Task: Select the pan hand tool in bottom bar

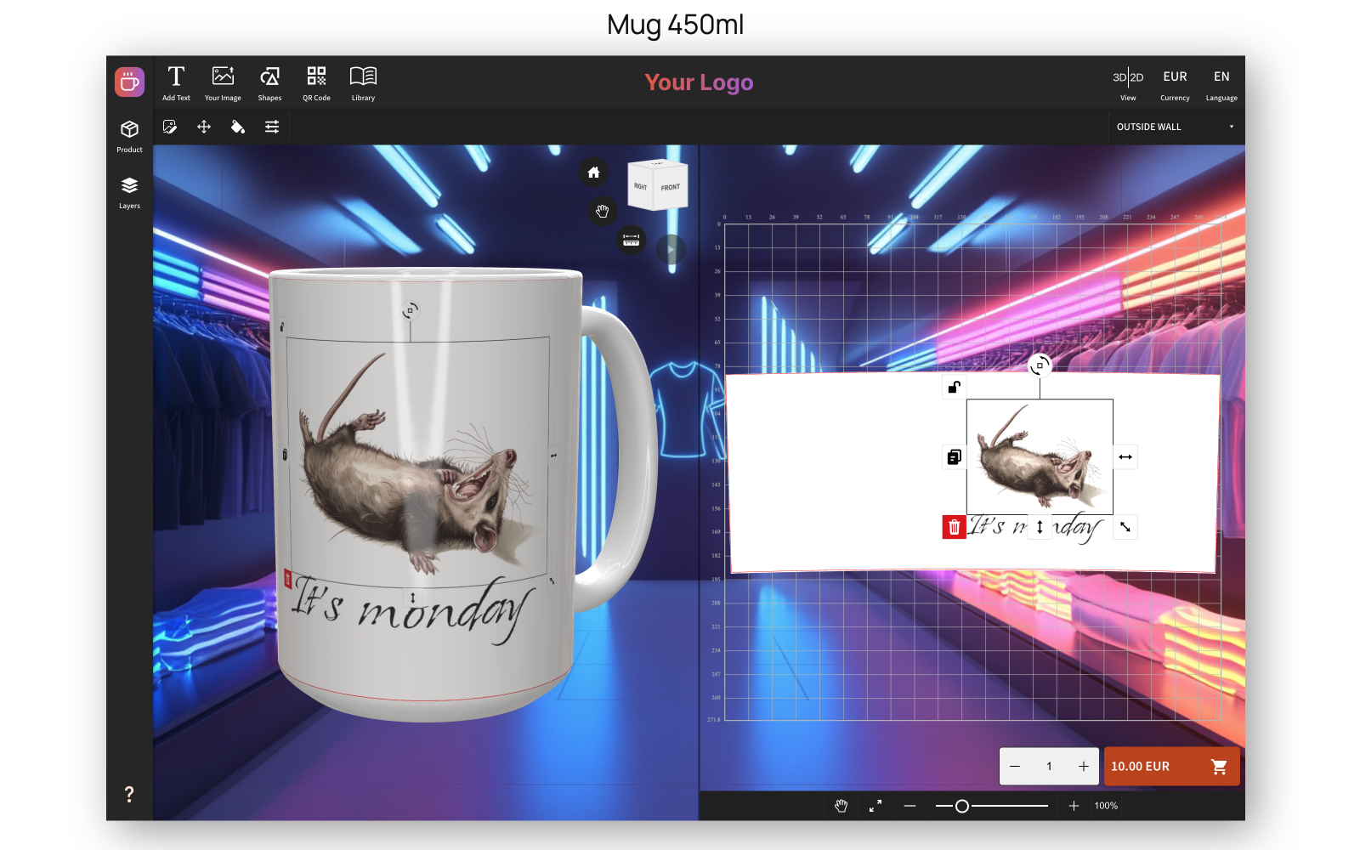Action: [841, 806]
